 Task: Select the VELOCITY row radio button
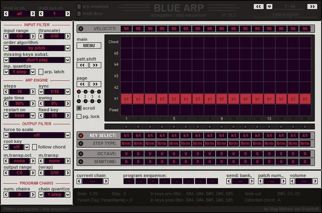coord(81,29)
